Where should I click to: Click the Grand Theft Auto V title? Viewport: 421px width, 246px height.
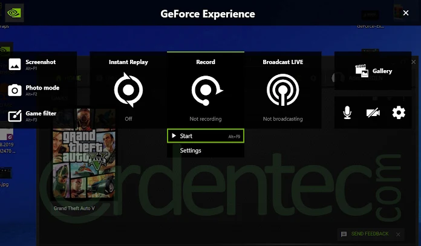[74, 208]
